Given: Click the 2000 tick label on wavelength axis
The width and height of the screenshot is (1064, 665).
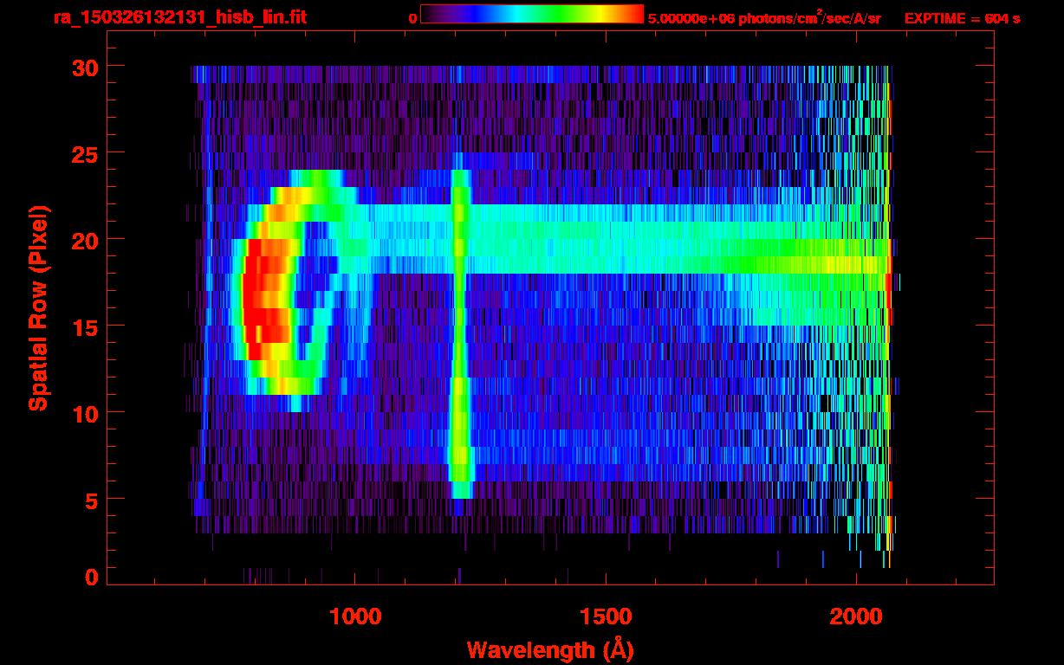Looking at the screenshot, I should pos(856,617).
